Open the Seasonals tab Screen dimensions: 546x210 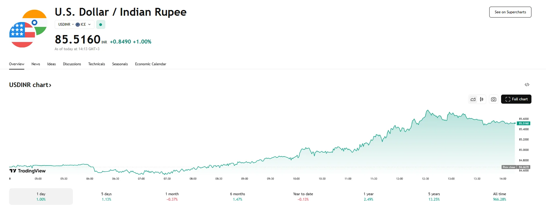(120, 64)
